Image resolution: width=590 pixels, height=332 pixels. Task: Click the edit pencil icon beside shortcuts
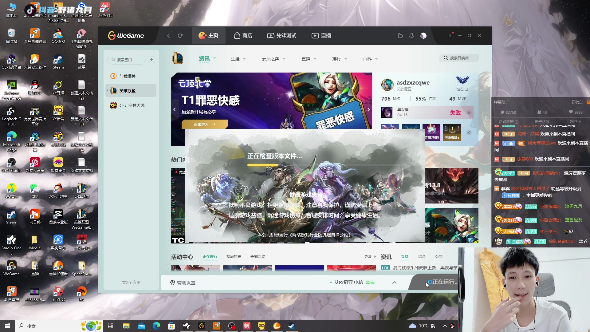pyautogui.click(x=469, y=132)
